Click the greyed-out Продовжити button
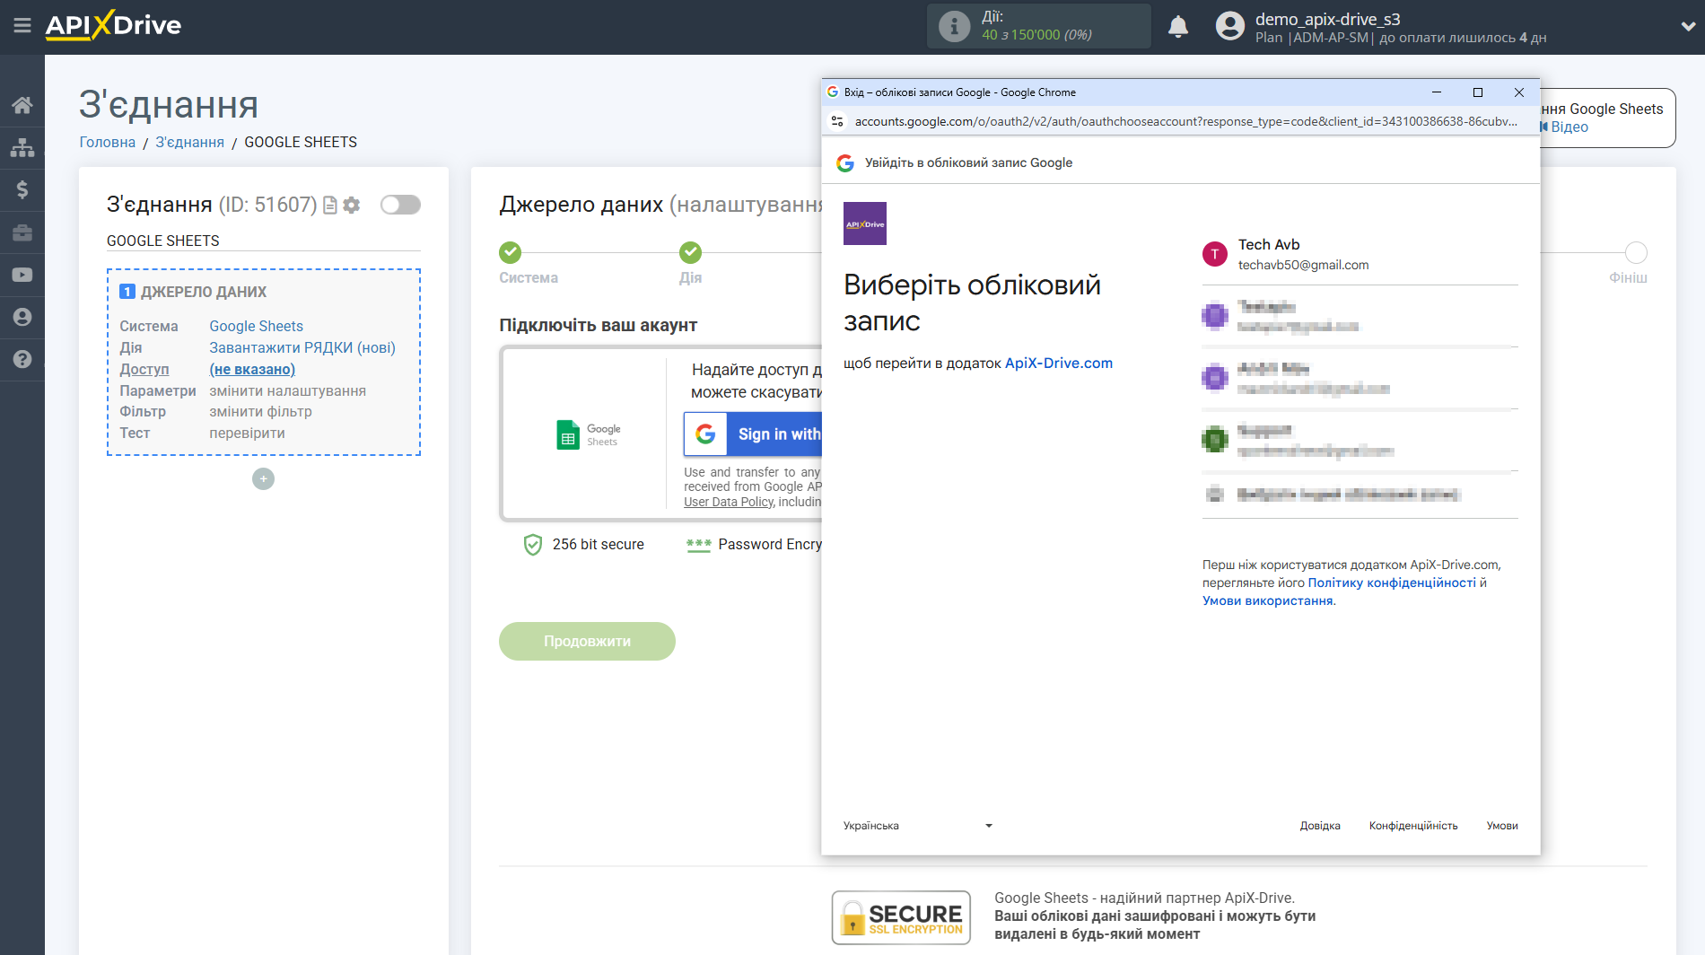The image size is (1705, 955). (587, 641)
